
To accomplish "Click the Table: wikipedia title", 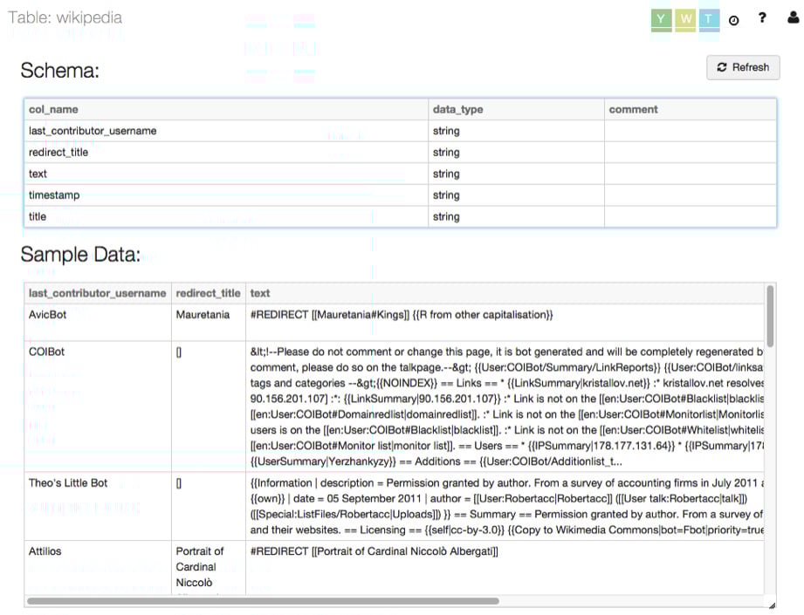I will click(x=65, y=18).
